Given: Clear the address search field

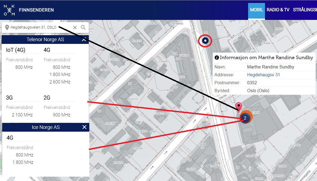Looking at the screenshot, I should (x=75, y=27).
